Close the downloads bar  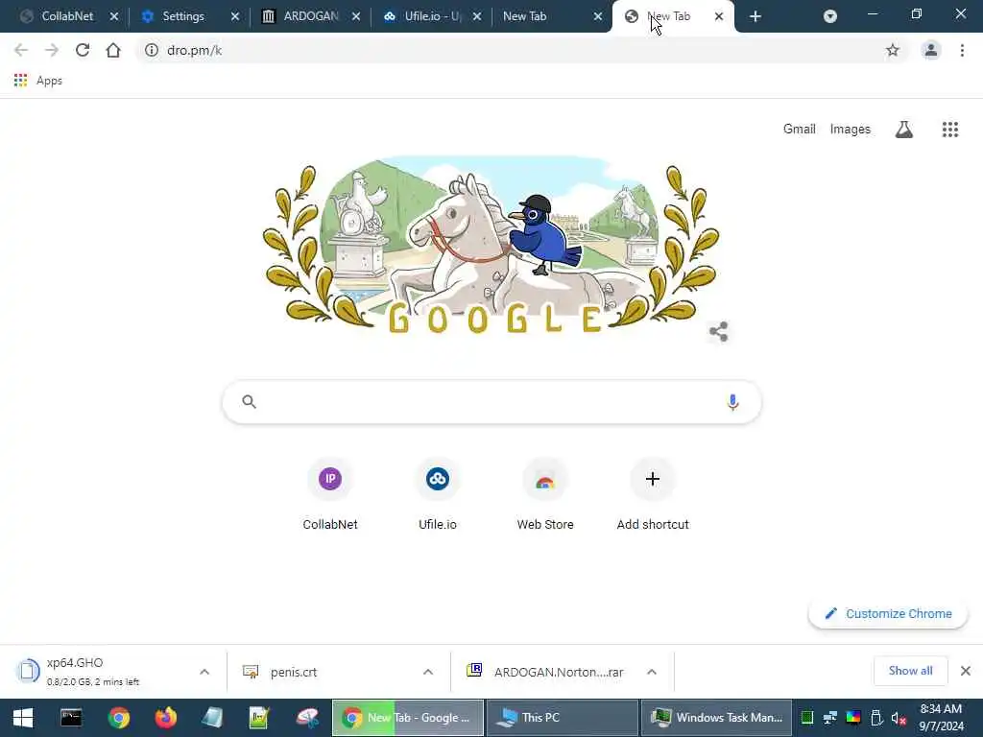966,671
